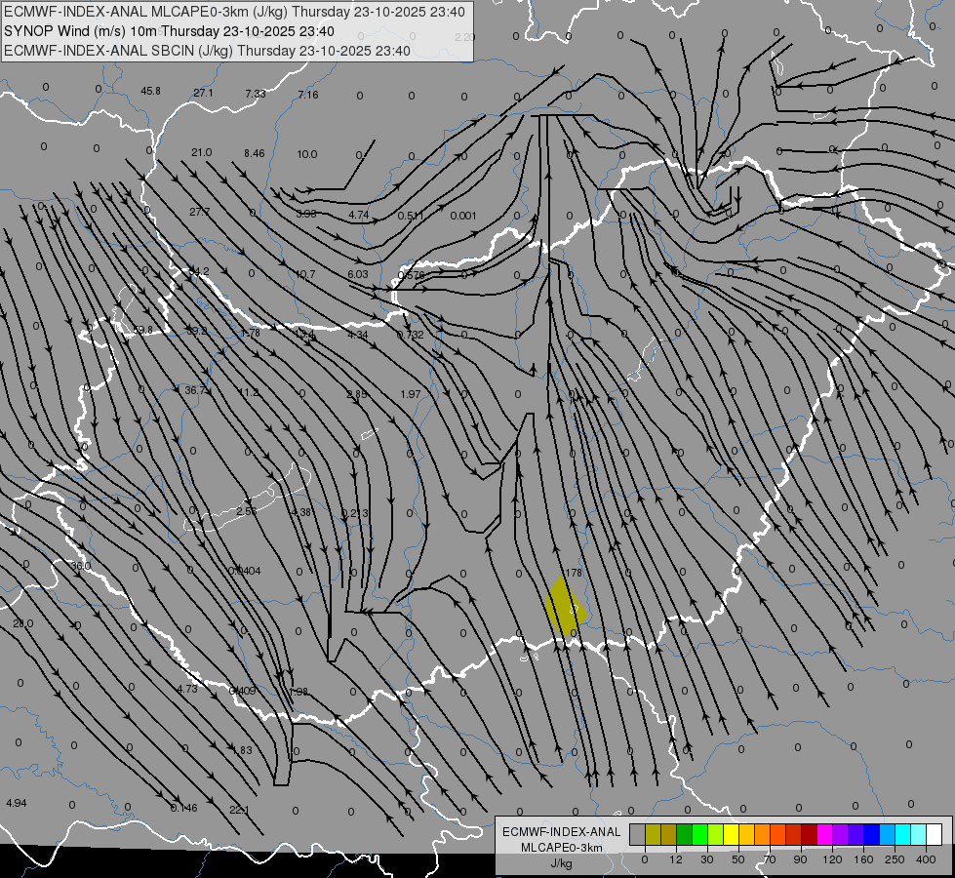Image resolution: width=955 pixels, height=878 pixels.
Task: Click the legend tick label '90'
Action: 800,859
